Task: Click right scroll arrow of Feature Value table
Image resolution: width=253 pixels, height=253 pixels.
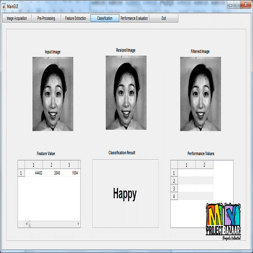Action: (78, 224)
